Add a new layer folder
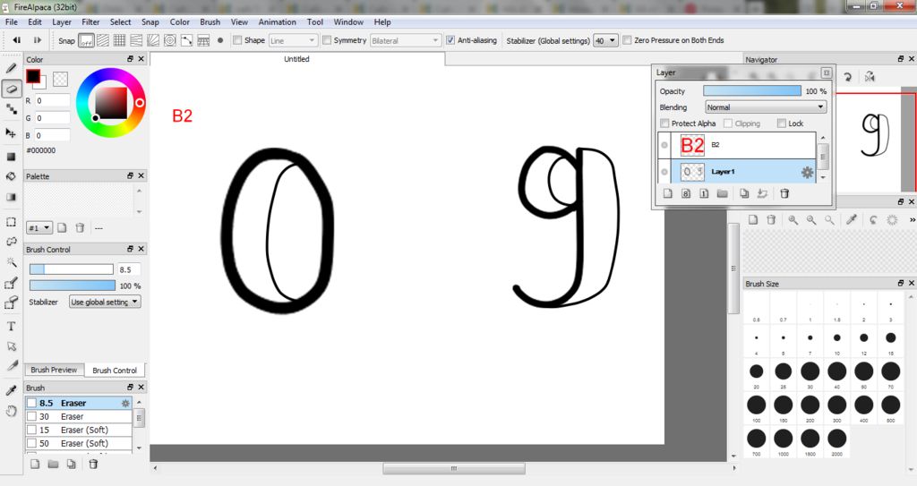917x486 pixels. click(723, 193)
